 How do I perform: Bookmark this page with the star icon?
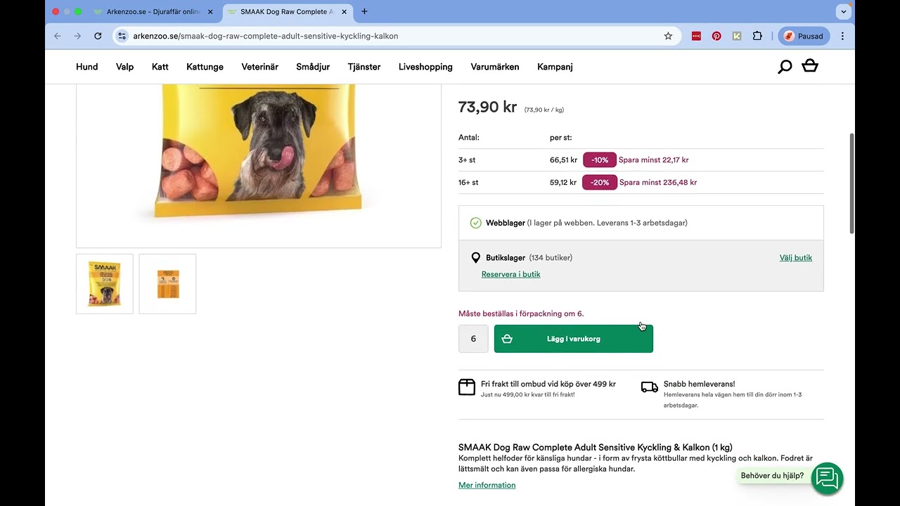(668, 36)
